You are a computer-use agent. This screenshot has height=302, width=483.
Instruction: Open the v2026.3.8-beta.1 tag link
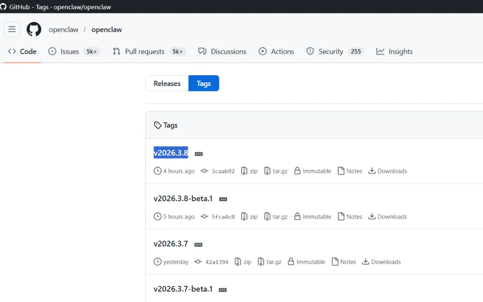[183, 198]
